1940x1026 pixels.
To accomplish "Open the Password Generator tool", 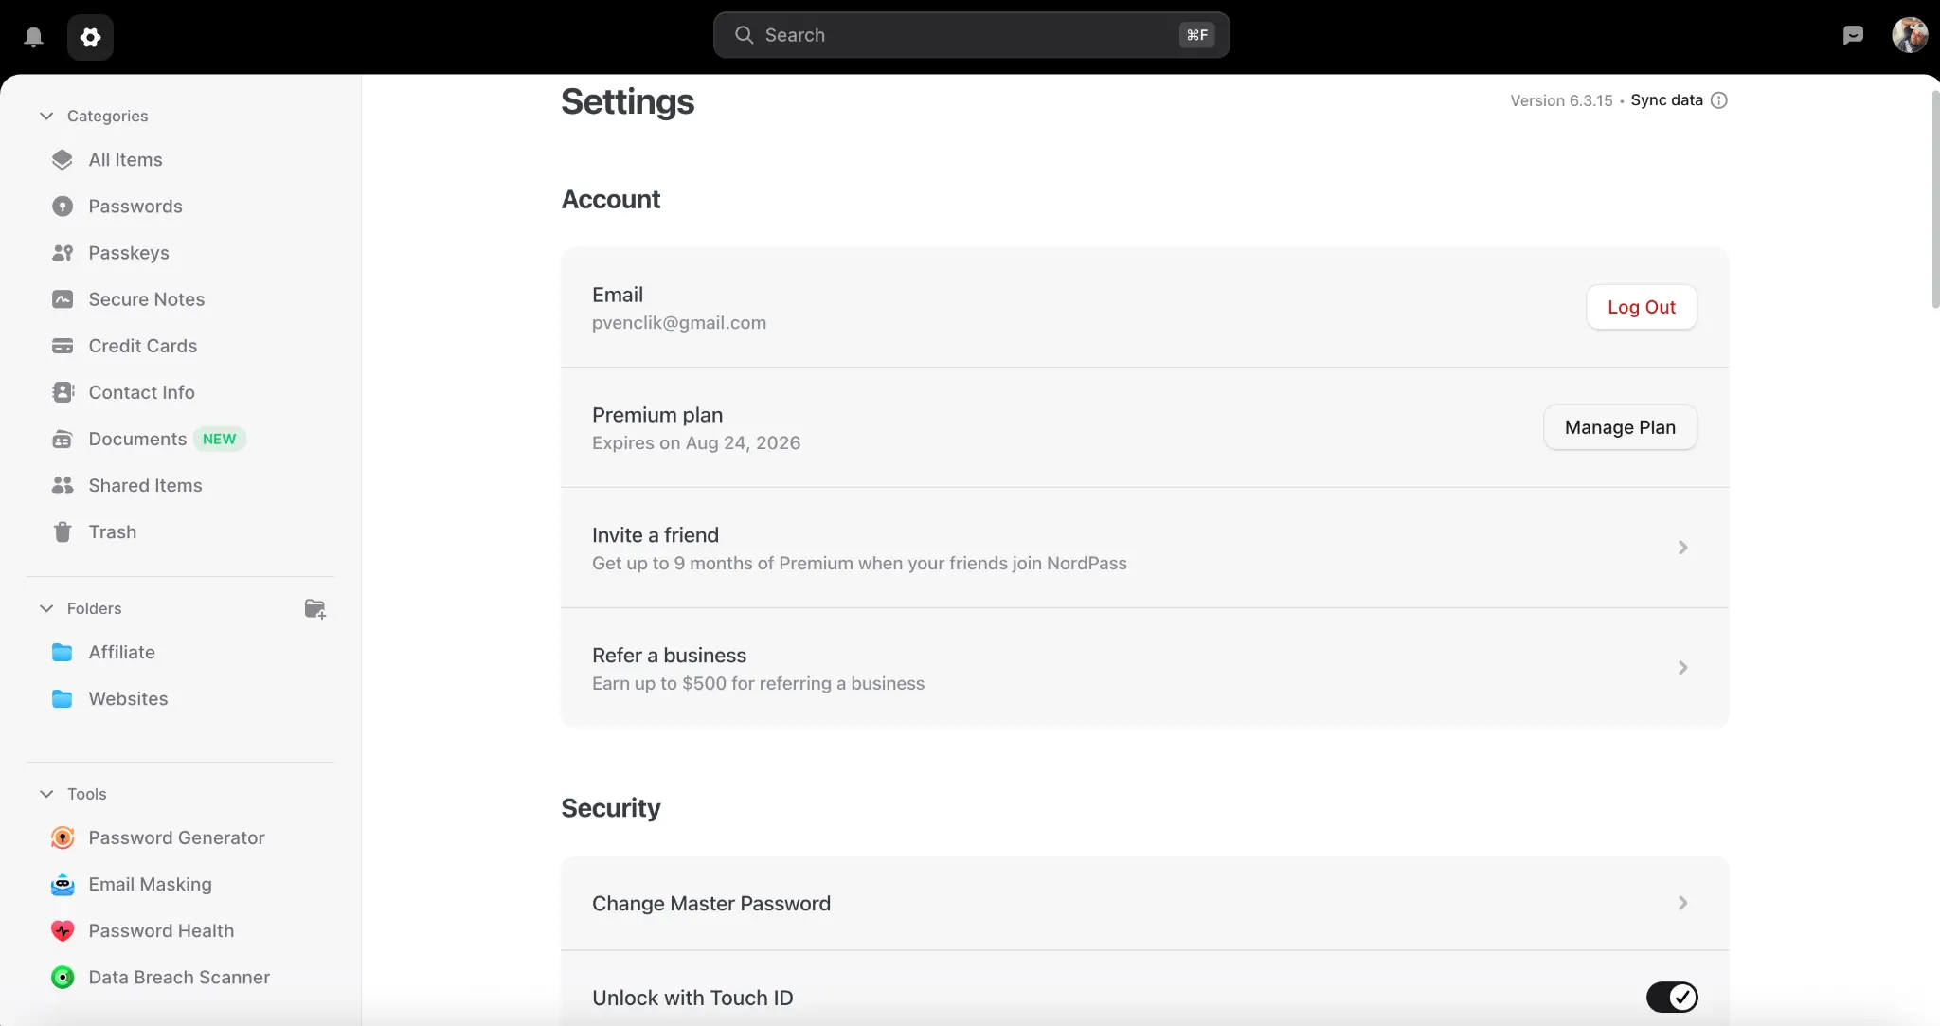I will 176,837.
